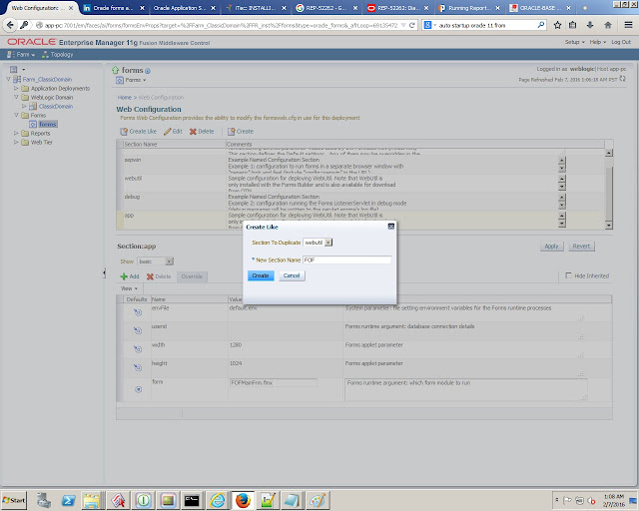Click the green Add plus icon

pyautogui.click(x=124, y=276)
